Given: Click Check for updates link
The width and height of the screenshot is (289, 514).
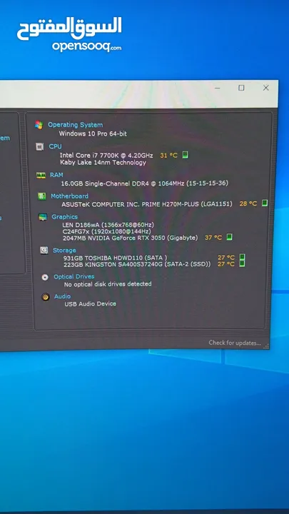Looking at the screenshot, I should [235, 343].
